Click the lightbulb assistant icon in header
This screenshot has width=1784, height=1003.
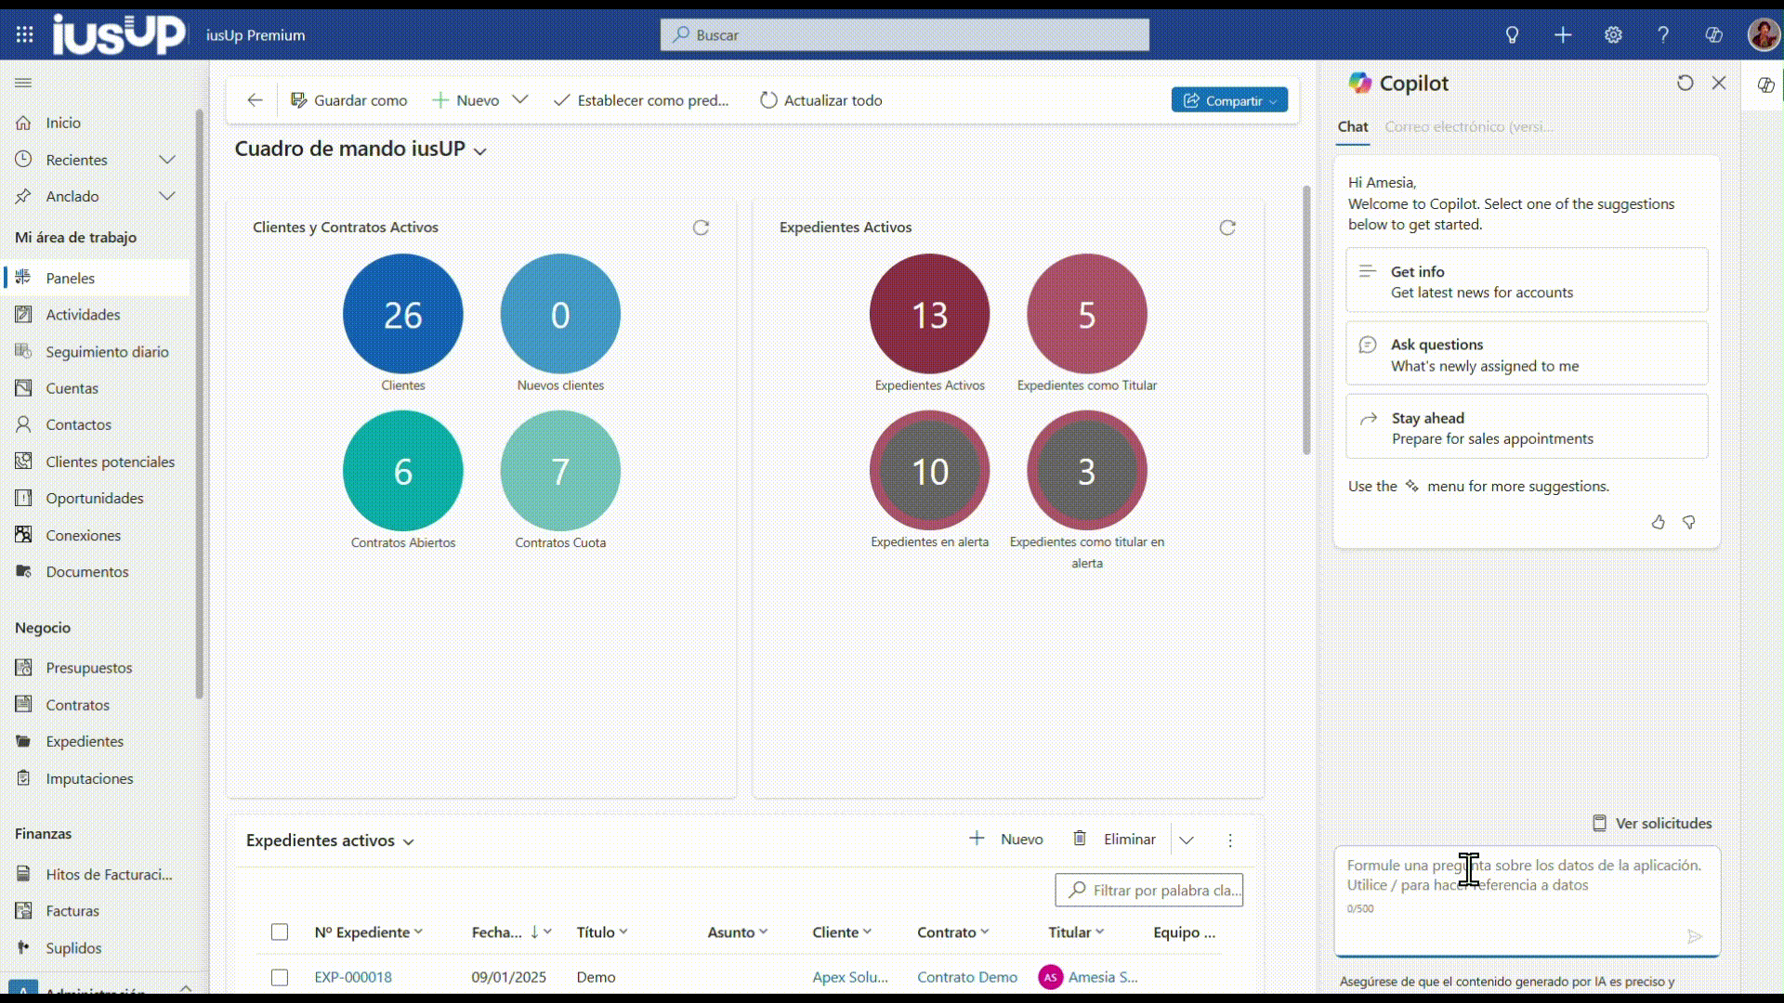click(1512, 34)
